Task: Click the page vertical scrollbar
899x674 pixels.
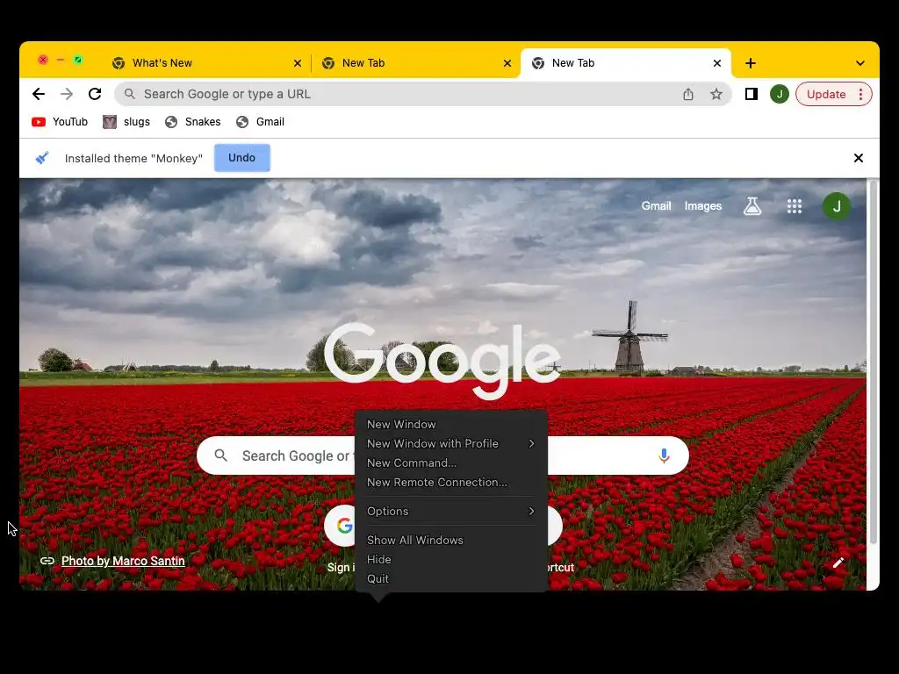Action: pyautogui.click(x=874, y=361)
